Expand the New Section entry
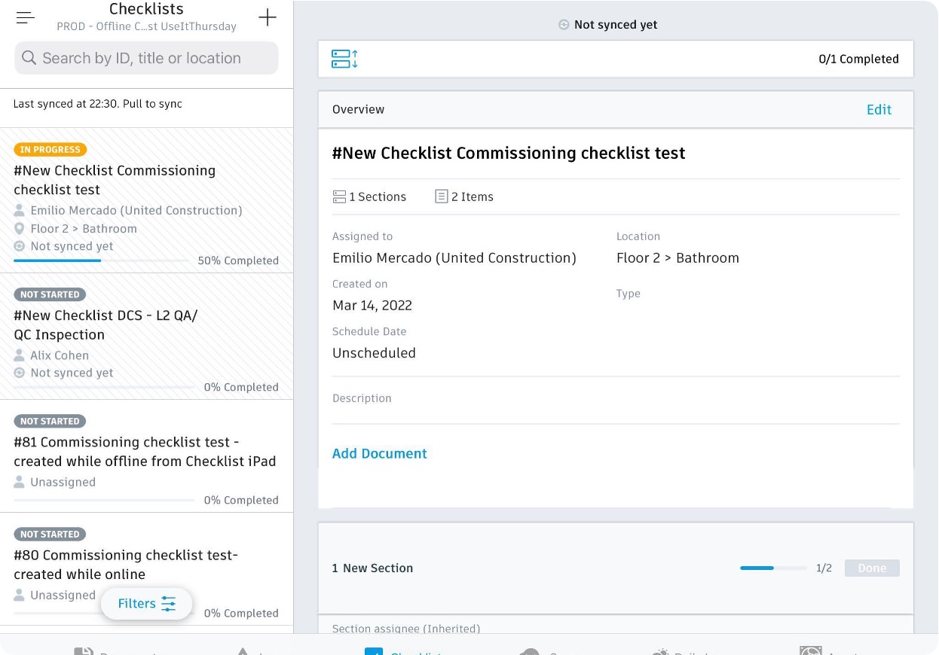This screenshot has height=655, width=939. [372, 568]
